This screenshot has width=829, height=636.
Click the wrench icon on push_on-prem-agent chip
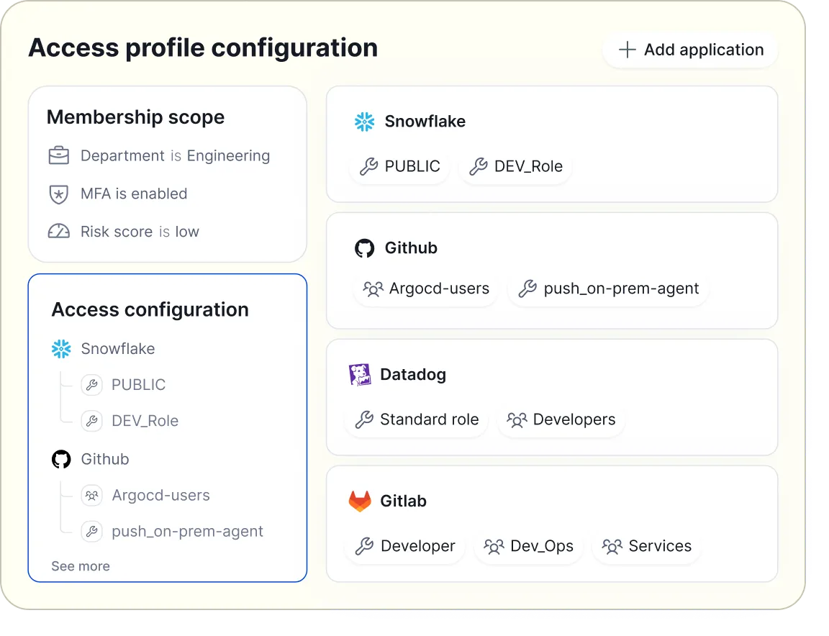tap(527, 289)
